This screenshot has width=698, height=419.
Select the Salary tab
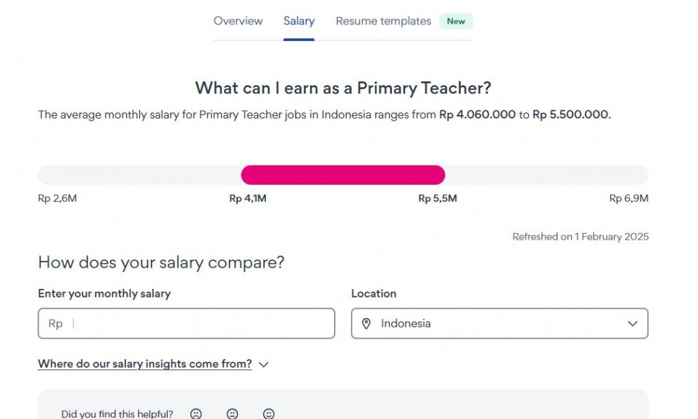(x=299, y=21)
